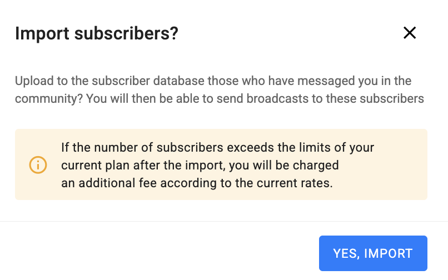Close the Import subscribers dialog
This screenshot has width=448, height=280.
(x=410, y=33)
